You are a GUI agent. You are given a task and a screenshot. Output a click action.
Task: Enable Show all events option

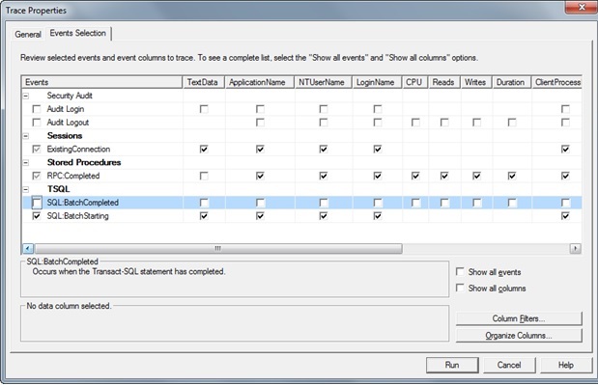coord(460,272)
